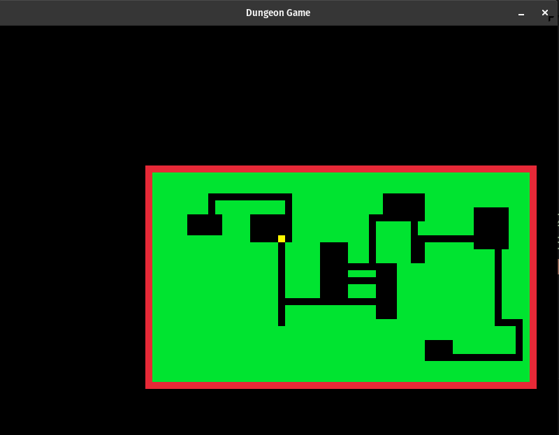The width and height of the screenshot is (559, 435).
Task: Click the Dungeon Game title text
Action: pyautogui.click(x=278, y=13)
